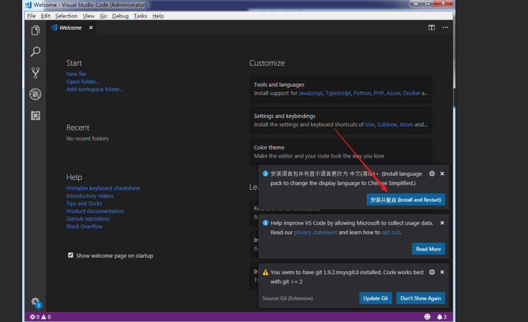Open Stack Overflow link
Image resolution: width=528 pixels, height=322 pixels.
(84, 226)
